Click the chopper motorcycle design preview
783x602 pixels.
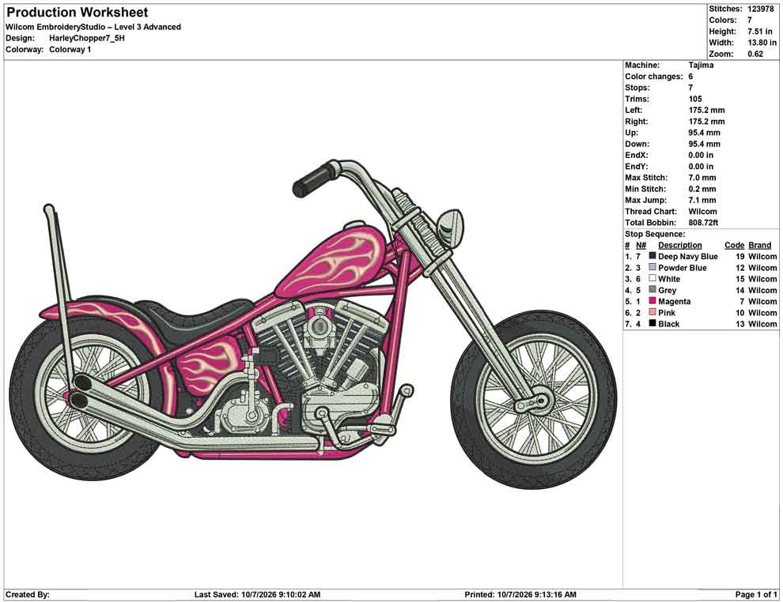[313, 323]
